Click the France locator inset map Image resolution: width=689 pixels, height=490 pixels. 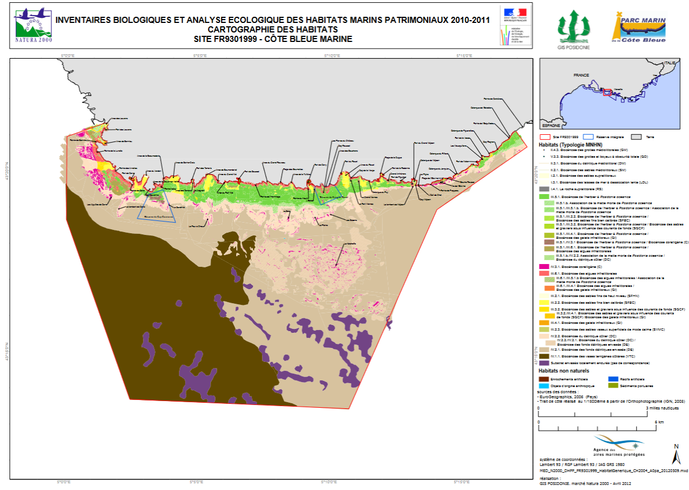coord(611,93)
